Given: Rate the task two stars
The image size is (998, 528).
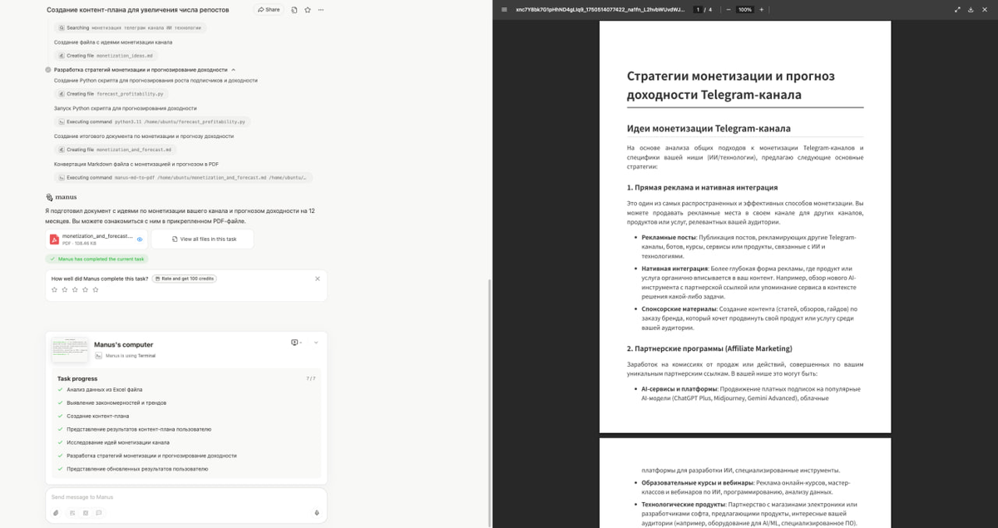Looking at the screenshot, I should [x=65, y=289].
